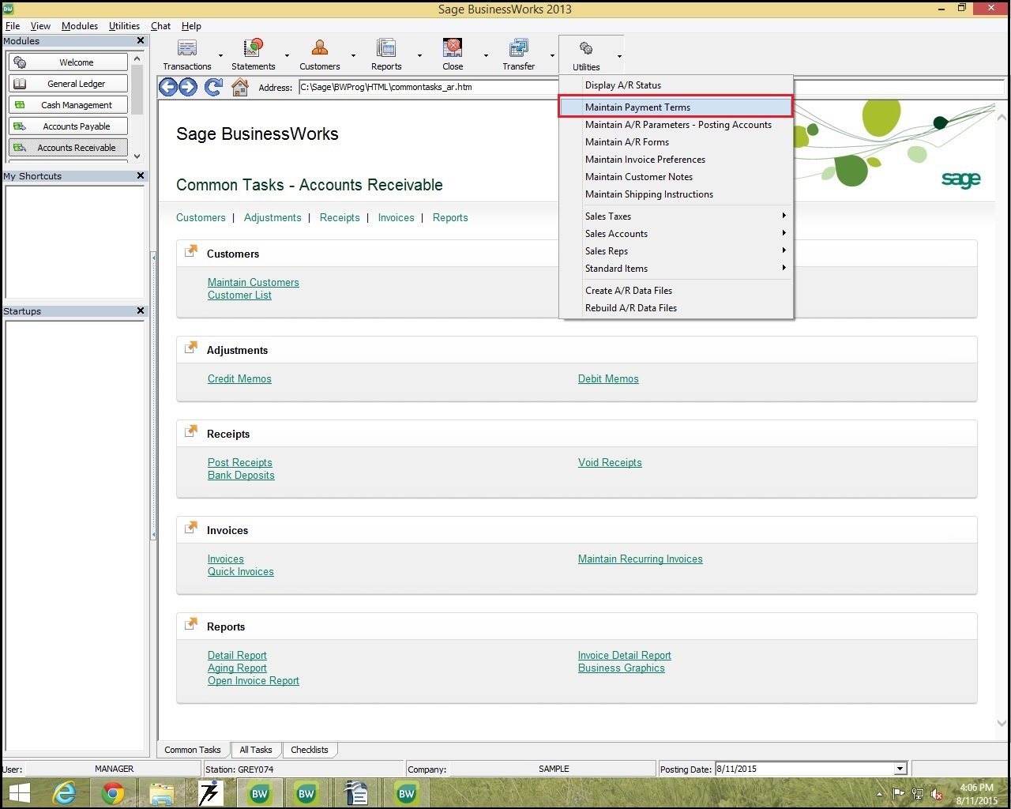Open the Chat menu
1011x809 pixels.
(x=160, y=26)
